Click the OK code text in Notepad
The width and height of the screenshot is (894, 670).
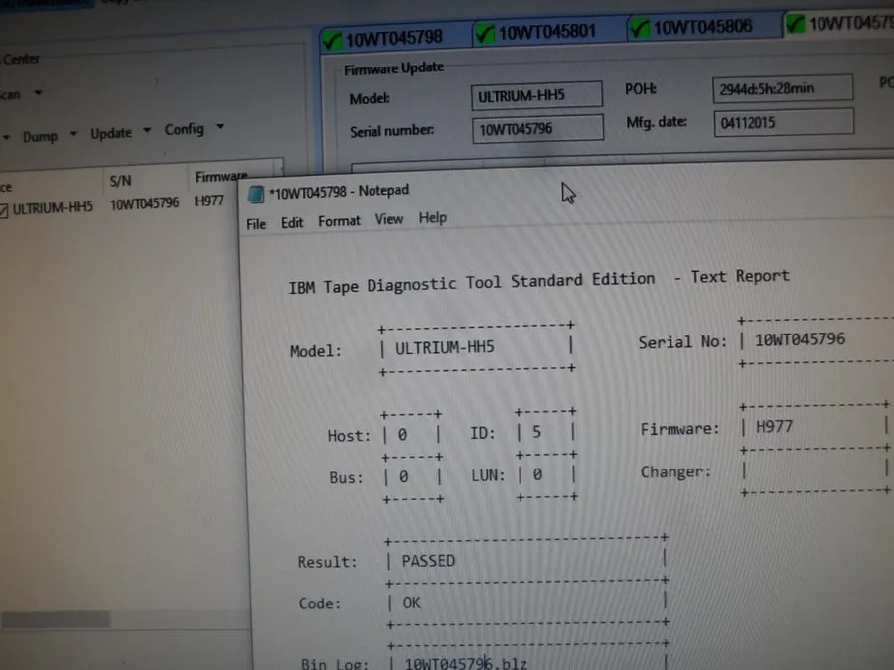pos(411,603)
